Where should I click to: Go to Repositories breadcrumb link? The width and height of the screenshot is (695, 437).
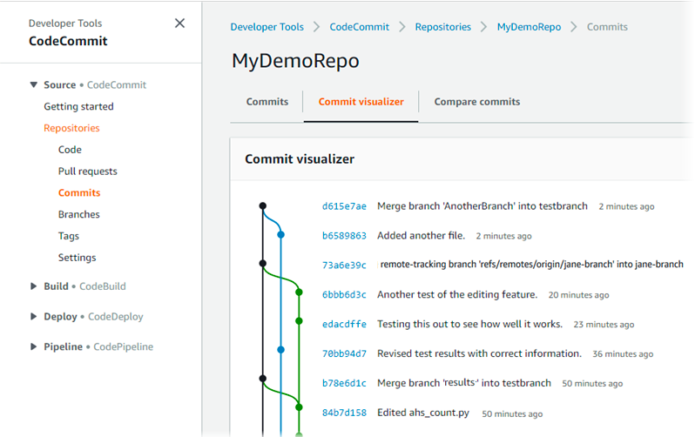(x=442, y=27)
